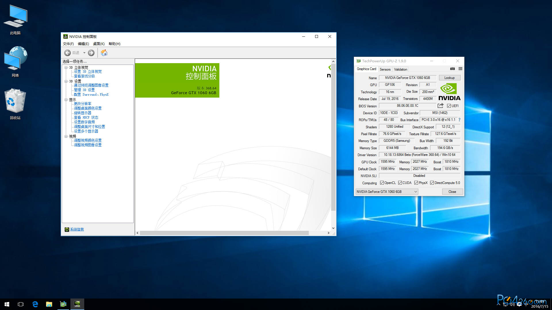Image resolution: width=552 pixels, height=310 pixels.
Task: Click Task View in taskbar
Action: tap(21, 304)
